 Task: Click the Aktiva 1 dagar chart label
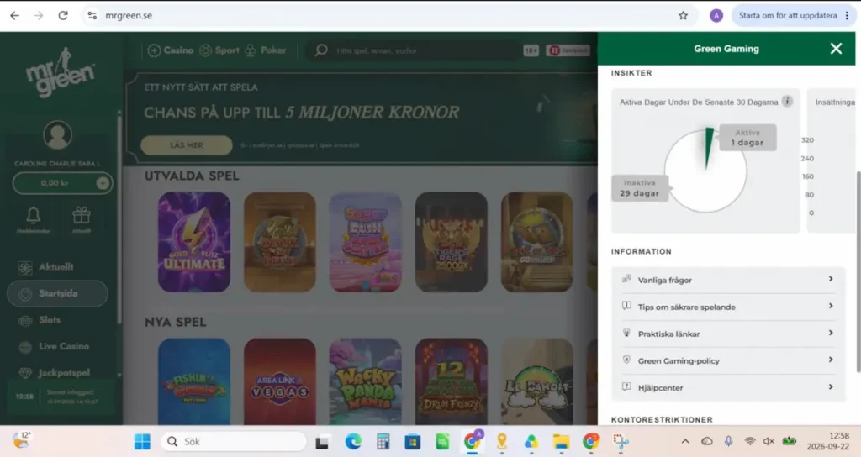tap(747, 138)
